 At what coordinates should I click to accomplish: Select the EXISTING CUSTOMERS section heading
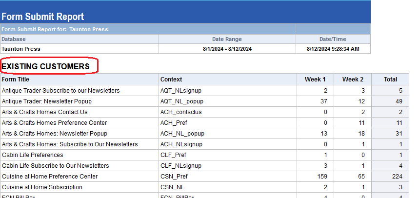[x=46, y=66]
